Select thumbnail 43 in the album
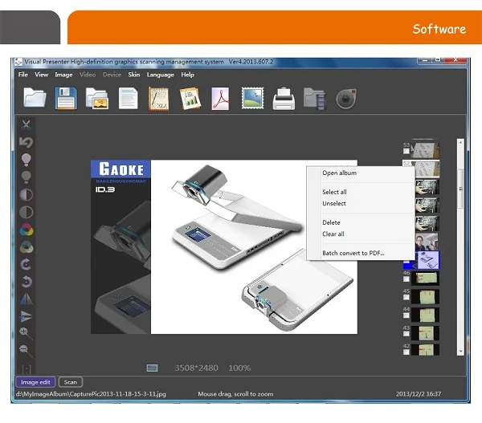The height and width of the screenshot is (423, 482). click(x=425, y=333)
